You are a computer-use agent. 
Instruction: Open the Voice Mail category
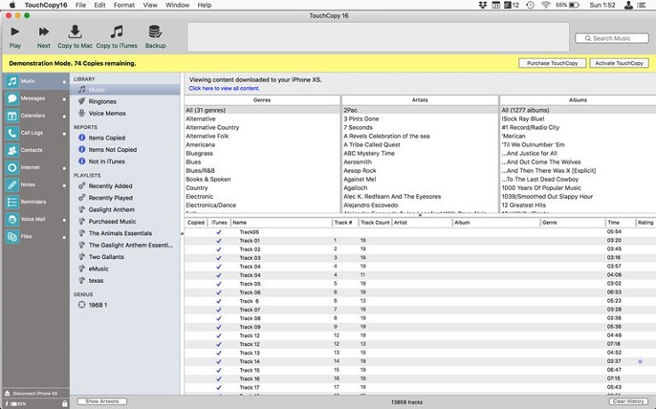tap(36, 219)
